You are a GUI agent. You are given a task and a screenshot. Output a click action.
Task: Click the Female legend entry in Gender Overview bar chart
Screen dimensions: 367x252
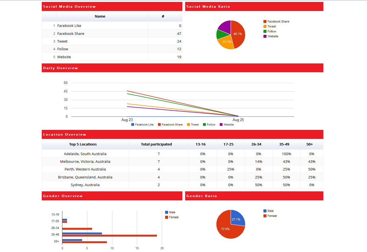(173, 217)
